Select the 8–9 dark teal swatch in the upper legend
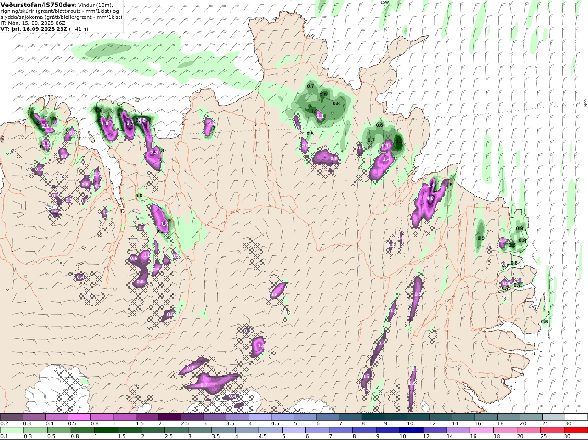 (x=373, y=417)
